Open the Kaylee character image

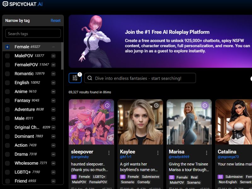140,122
